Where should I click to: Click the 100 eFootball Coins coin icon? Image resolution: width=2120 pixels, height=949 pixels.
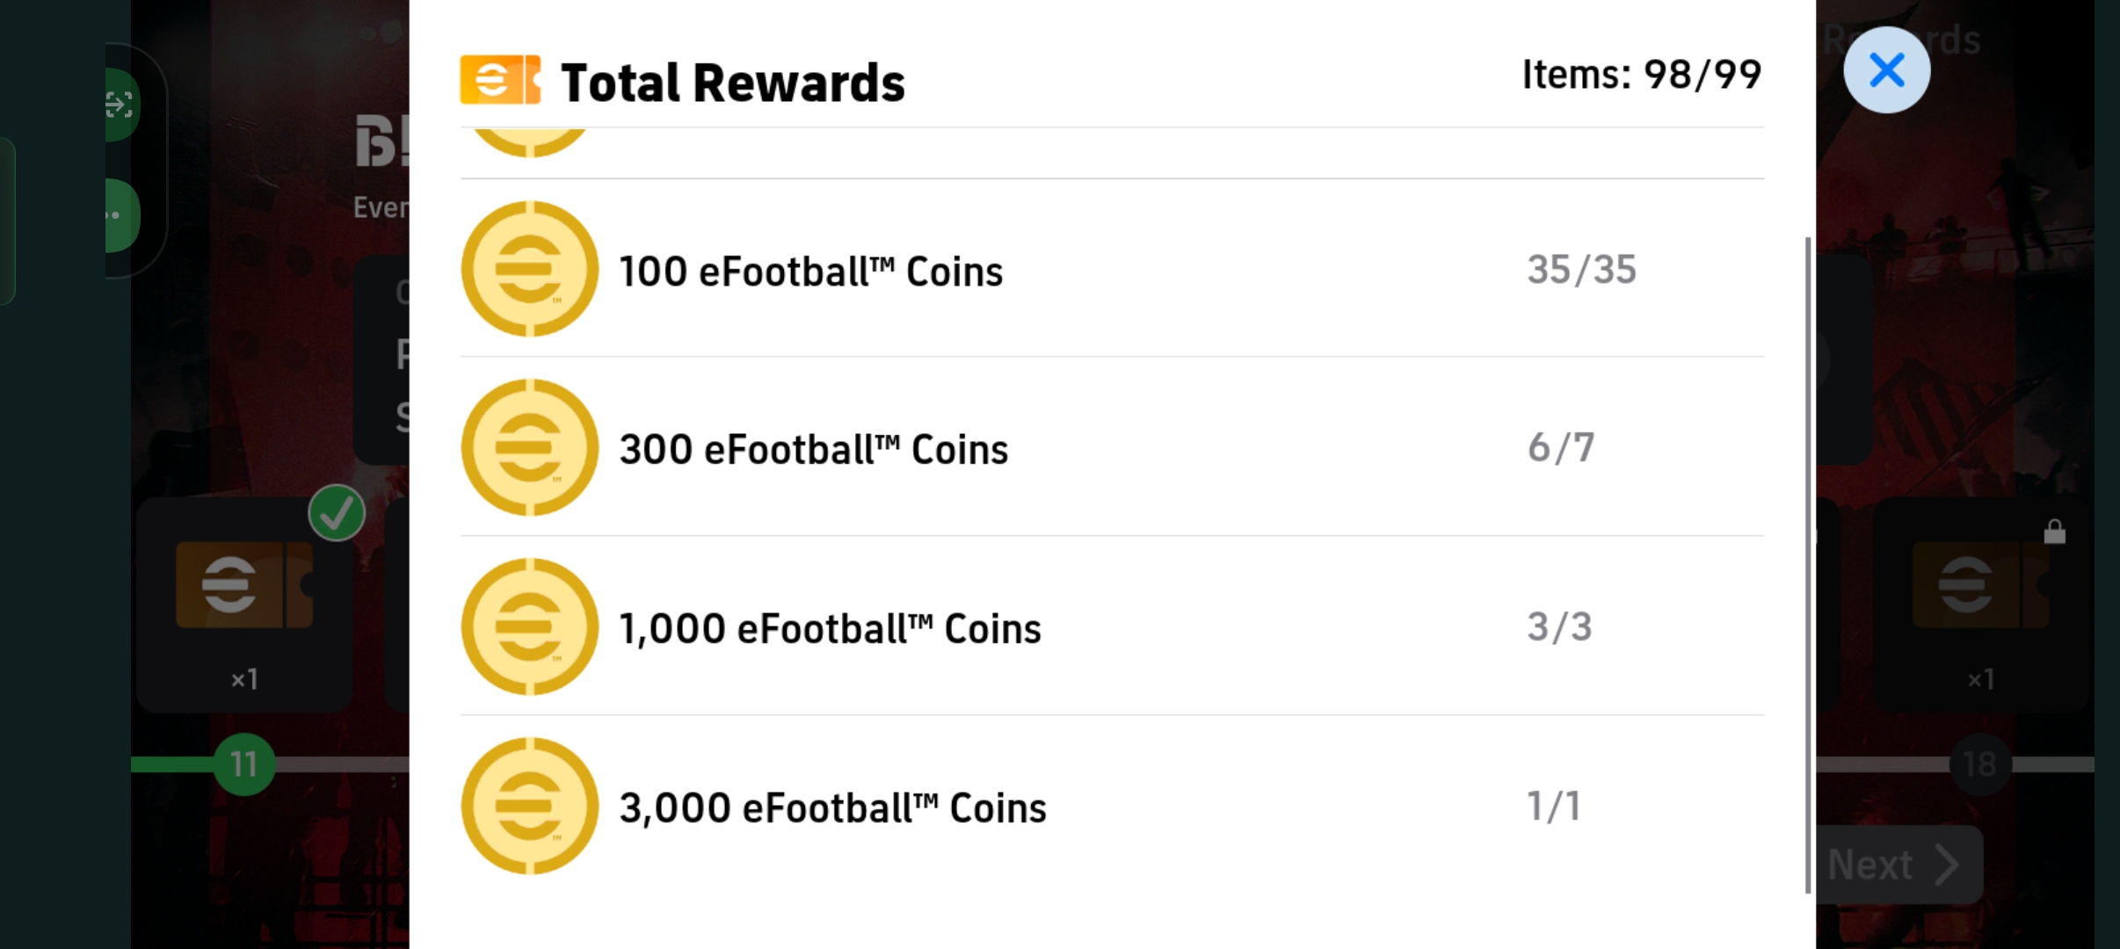pyautogui.click(x=529, y=269)
